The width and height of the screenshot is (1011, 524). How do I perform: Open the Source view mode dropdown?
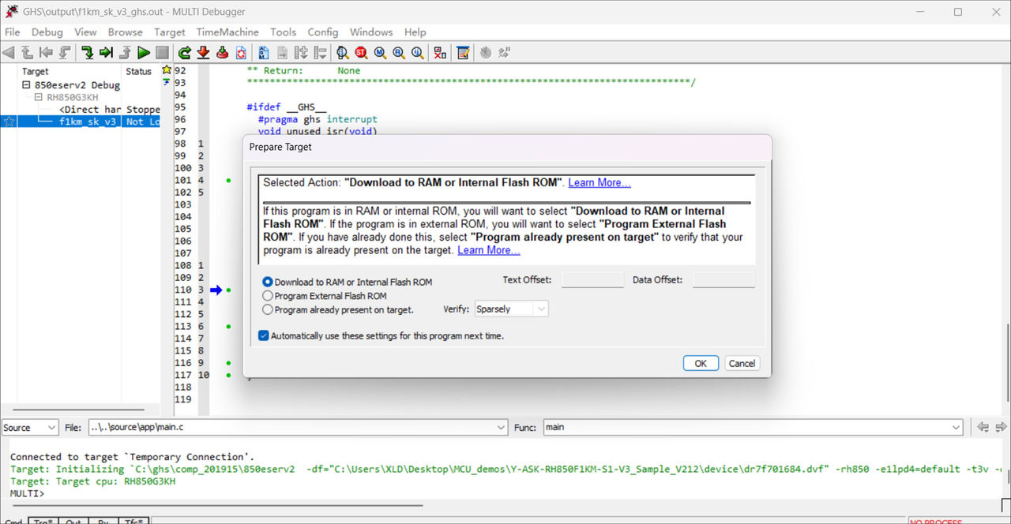click(29, 427)
